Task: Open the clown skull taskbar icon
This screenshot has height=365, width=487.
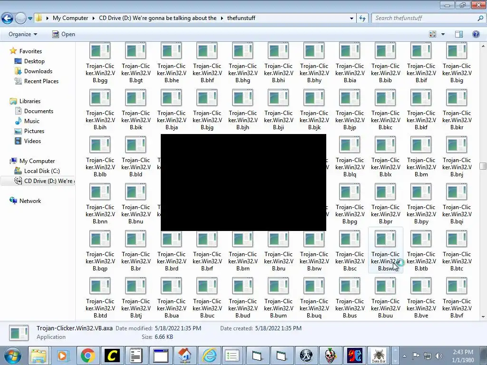Action: [330, 355]
